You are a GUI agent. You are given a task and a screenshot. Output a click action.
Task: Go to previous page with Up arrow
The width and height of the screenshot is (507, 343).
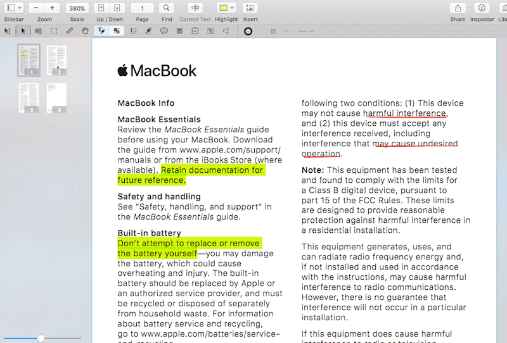point(101,8)
